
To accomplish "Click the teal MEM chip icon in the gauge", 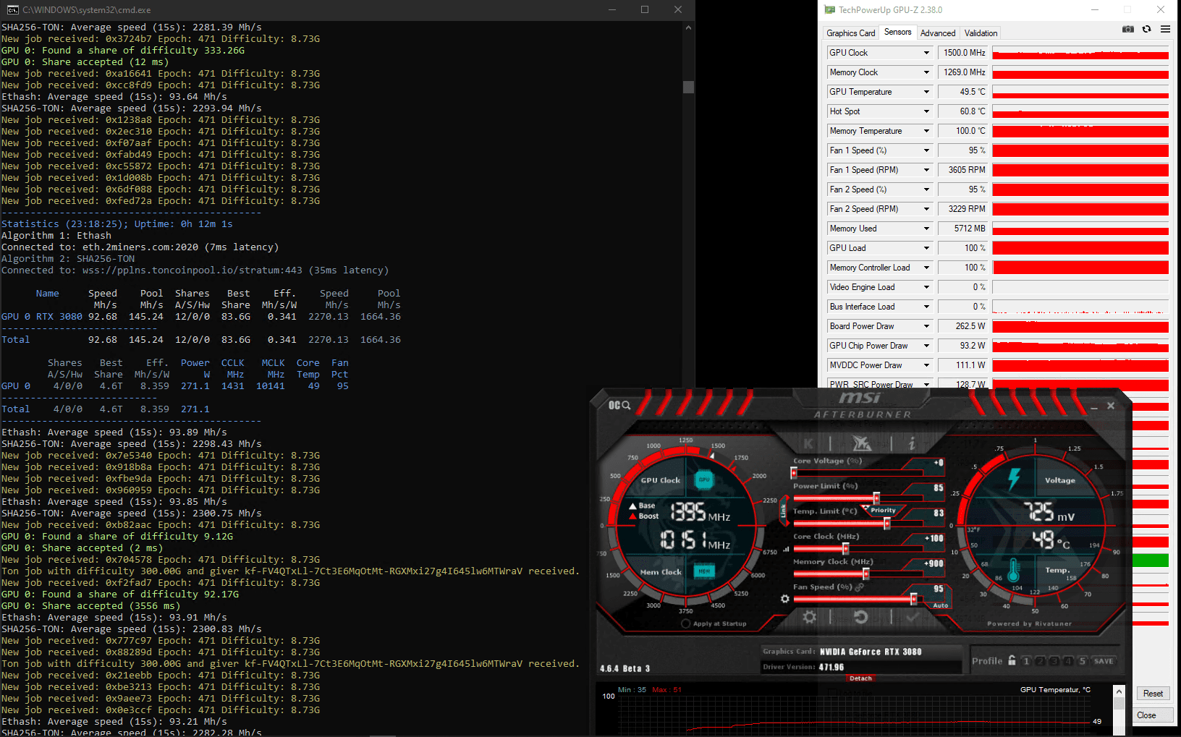I will click(704, 571).
